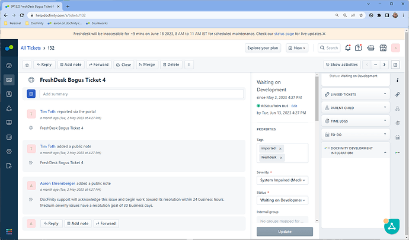The width and height of the screenshot is (409, 240).
Task: Open the app switcher grid icon
Action: pos(9,232)
